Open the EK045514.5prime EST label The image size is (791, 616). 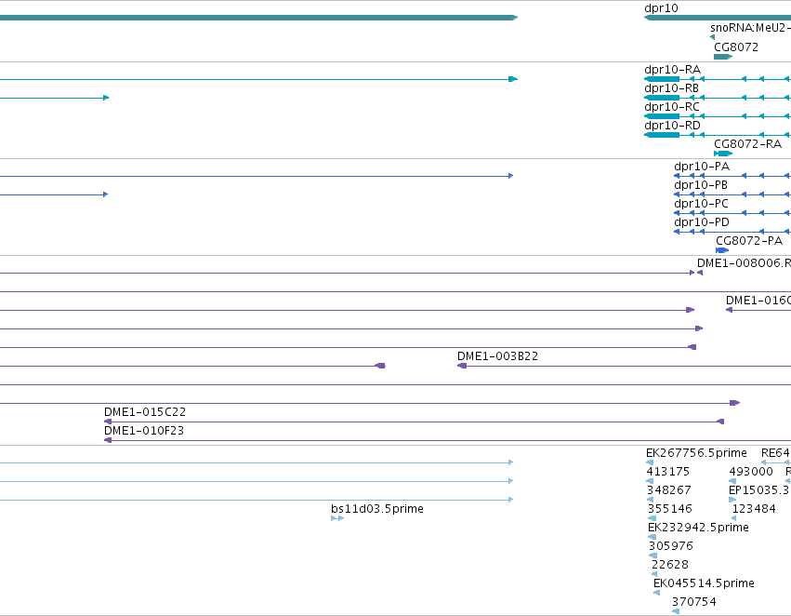point(704,583)
